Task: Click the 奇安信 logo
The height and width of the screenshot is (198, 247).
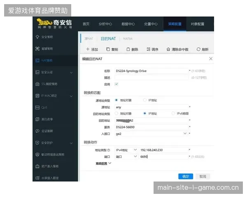Action: (54, 24)
